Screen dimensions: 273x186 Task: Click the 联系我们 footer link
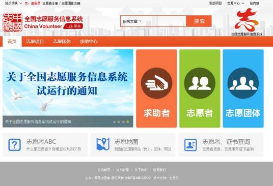pyautogui.click(x=159, y=170)
